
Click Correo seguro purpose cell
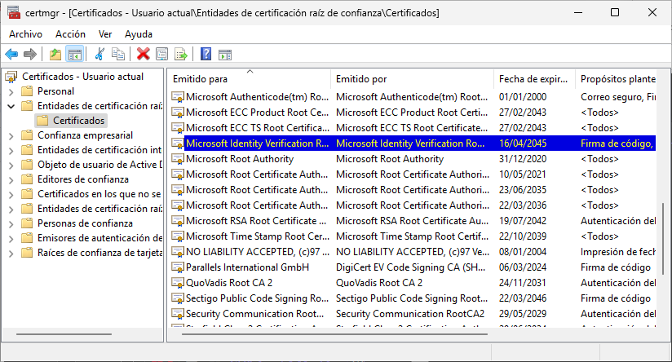pos(618,97)
